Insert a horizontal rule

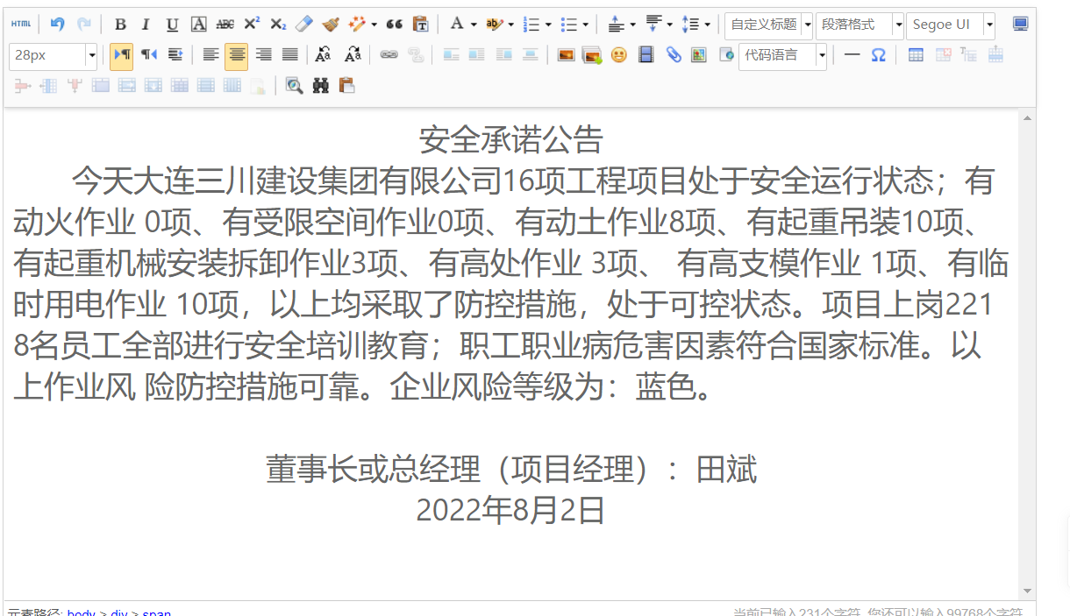point(852,55)
